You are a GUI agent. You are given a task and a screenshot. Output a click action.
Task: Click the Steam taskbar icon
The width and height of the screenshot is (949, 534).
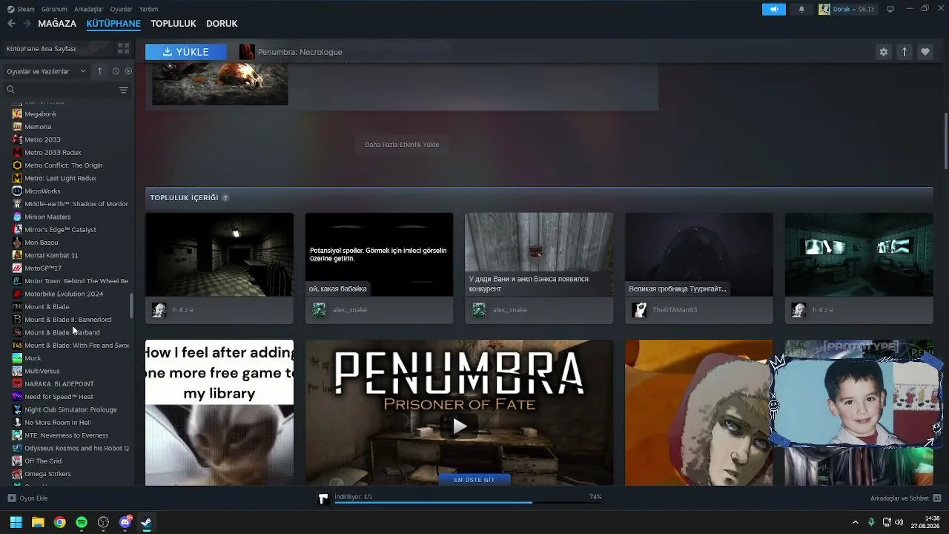coord(147,522)
